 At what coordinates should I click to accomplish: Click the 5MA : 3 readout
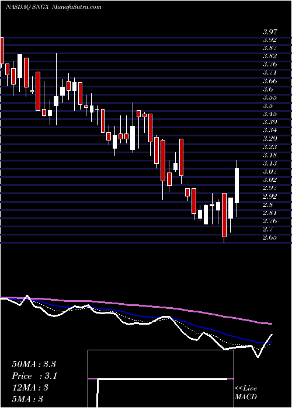tap(27, 399)
